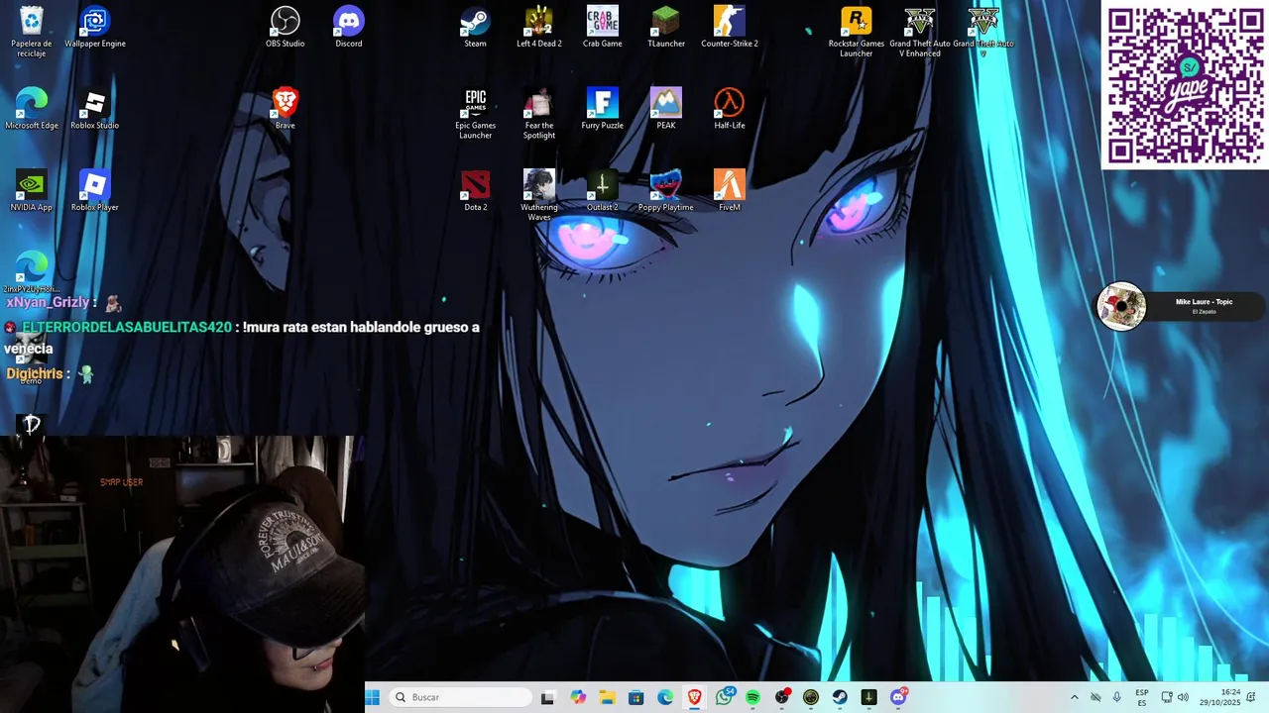Open the notifications bell in taskbar
This screenshot has height=713, width=1269.
tap(1251, 697)
